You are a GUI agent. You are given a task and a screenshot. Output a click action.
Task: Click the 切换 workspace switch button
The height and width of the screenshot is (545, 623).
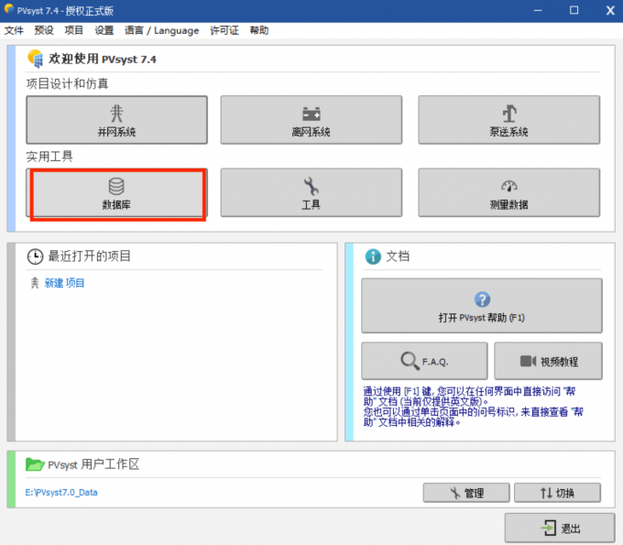(557, 493)
